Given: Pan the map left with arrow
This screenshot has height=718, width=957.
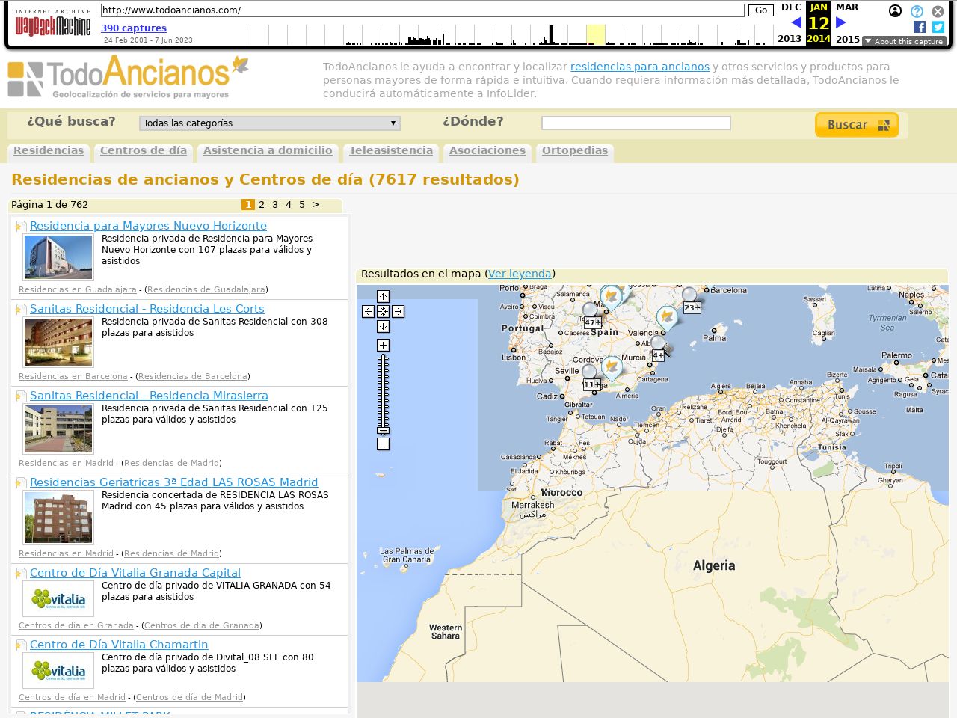Looking at the screenshot, I should click(x=368, y=311).
